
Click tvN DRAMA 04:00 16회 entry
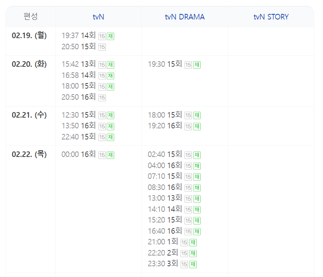click(174, 165)
